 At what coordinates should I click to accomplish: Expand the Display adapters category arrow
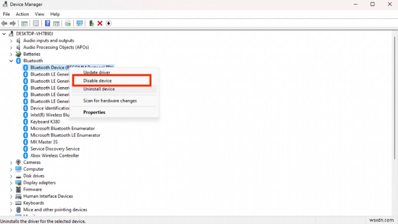(11, 183)
